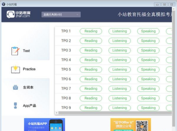
Task: Start Reading in TPO 9 row
Action: (x=91, y=108)
